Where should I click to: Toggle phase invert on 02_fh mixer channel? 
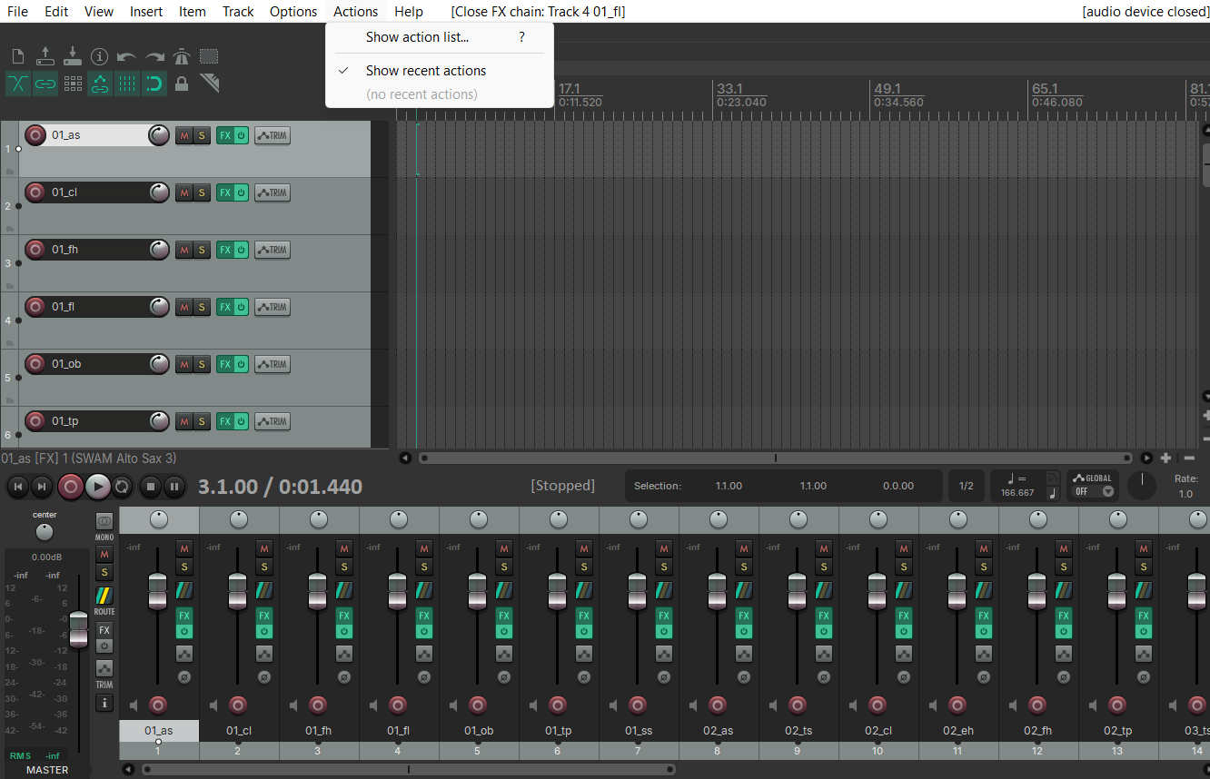point(1063,676)
